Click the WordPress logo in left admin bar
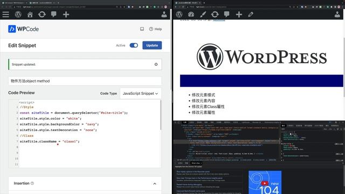 click(18, 15)
